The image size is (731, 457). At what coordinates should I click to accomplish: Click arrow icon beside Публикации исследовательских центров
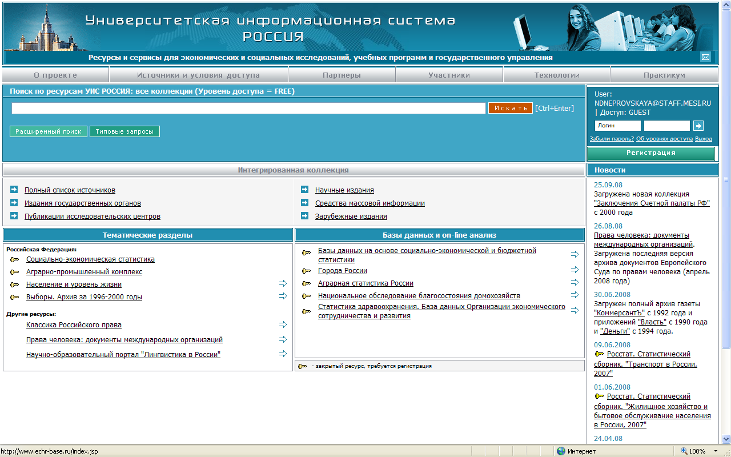click(14, 216)
